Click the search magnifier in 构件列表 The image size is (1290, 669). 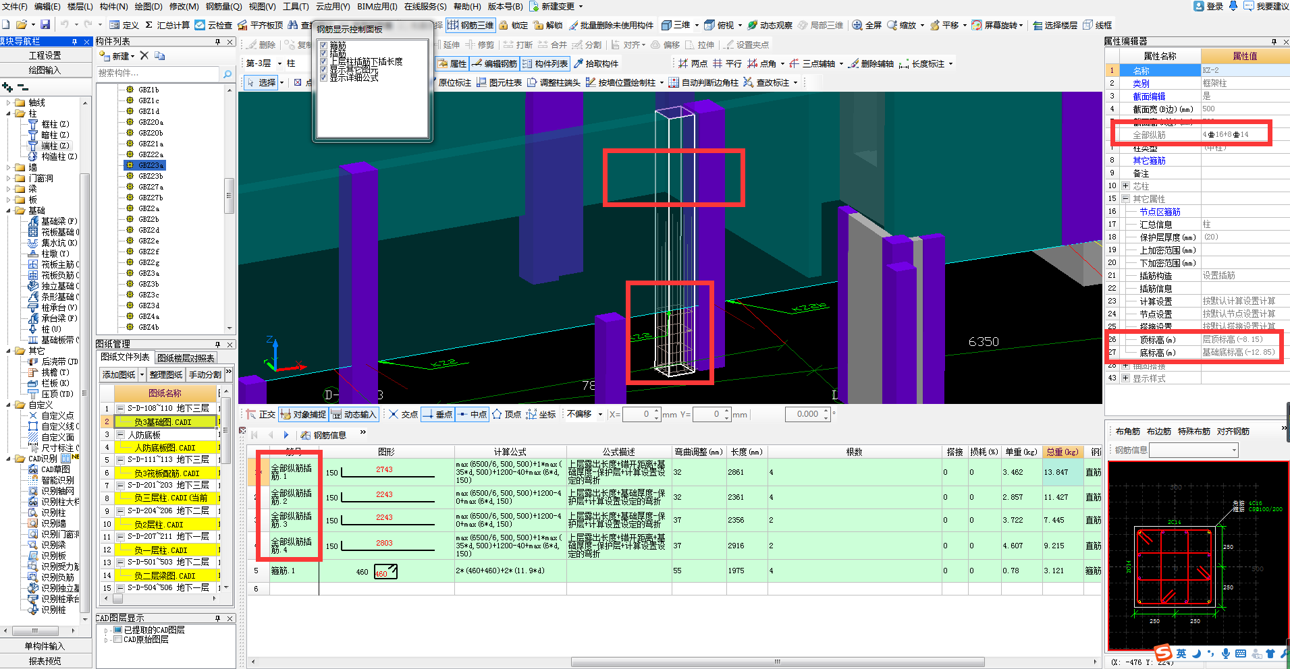(x=227, y=74)
